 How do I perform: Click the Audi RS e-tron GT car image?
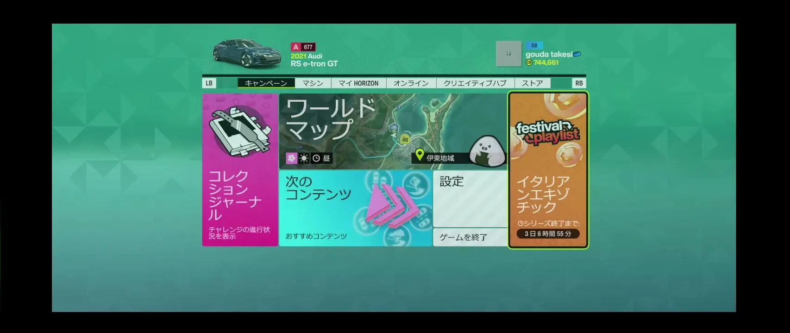pos(246,54)
